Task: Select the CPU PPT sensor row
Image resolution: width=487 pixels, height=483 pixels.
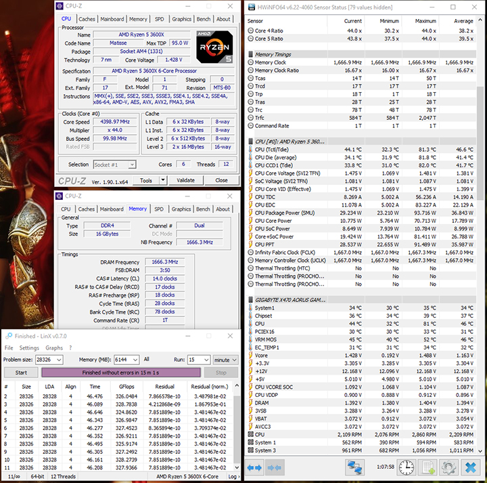Action: (x=361, y=245)
